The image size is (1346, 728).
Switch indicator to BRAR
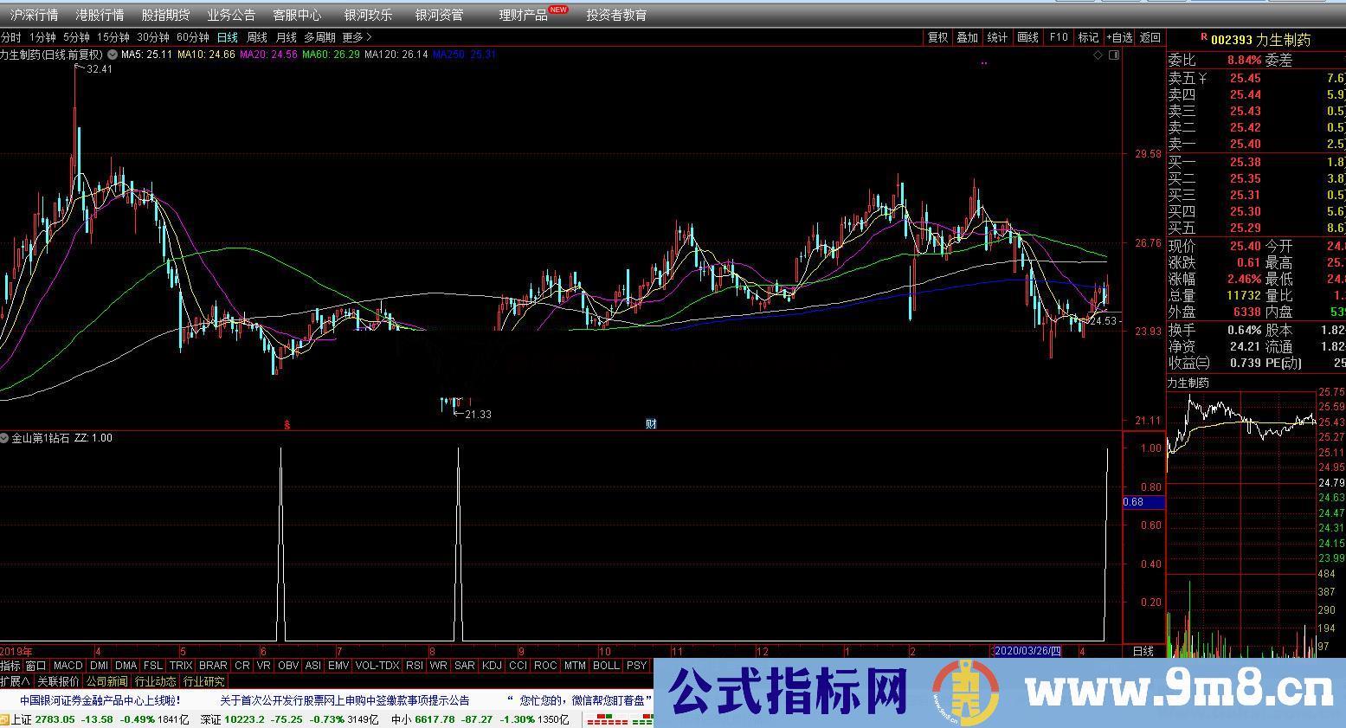[213, 666]
